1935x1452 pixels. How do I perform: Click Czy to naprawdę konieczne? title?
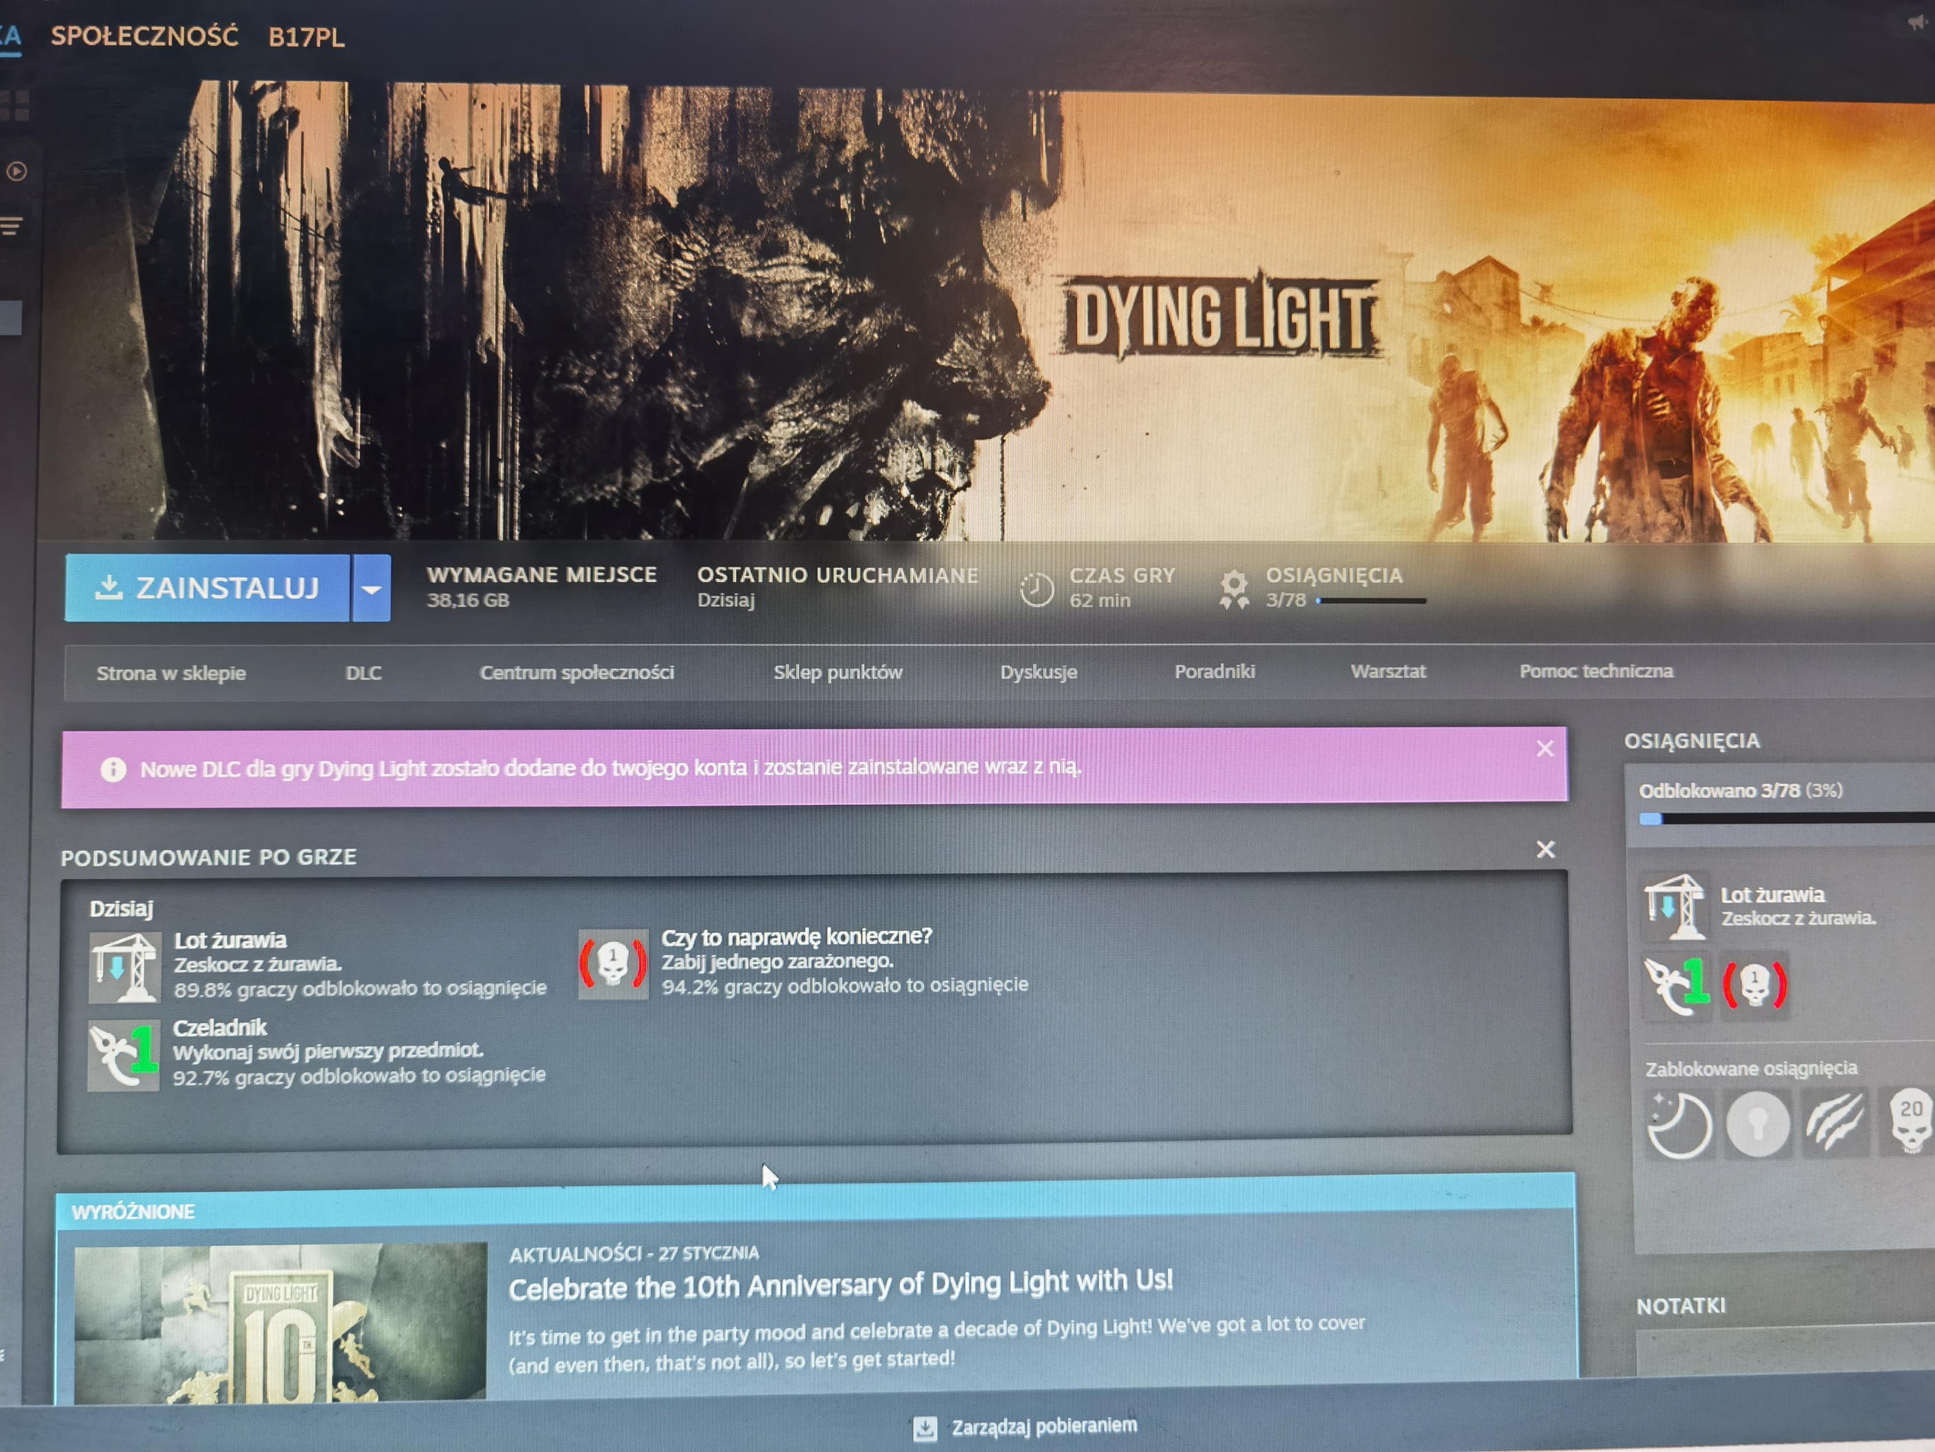[796, 937]
